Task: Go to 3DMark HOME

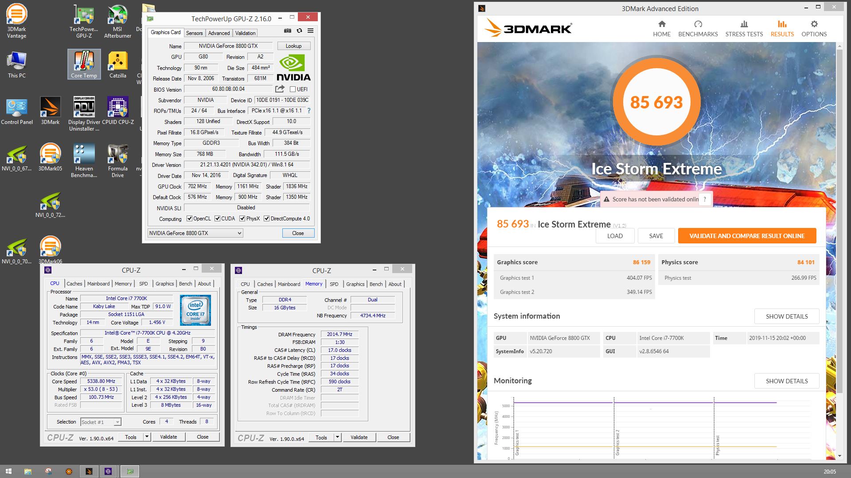Action: (x=662, y=29)
